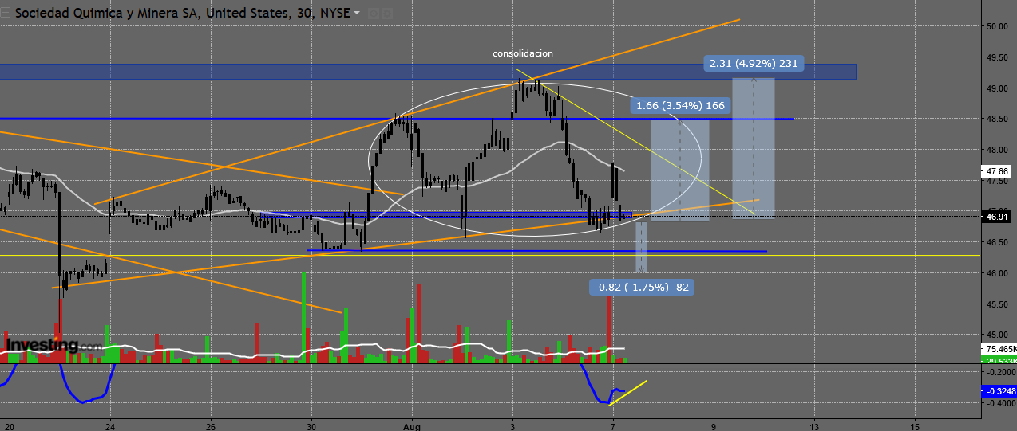The image size is (1017, 431).
Task: Select the gray projection box under 2.31 label
Action: click(754, 148)
